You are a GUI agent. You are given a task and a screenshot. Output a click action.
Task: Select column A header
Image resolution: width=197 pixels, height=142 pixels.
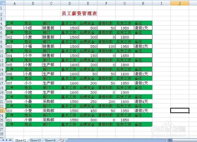coord(15,3)
